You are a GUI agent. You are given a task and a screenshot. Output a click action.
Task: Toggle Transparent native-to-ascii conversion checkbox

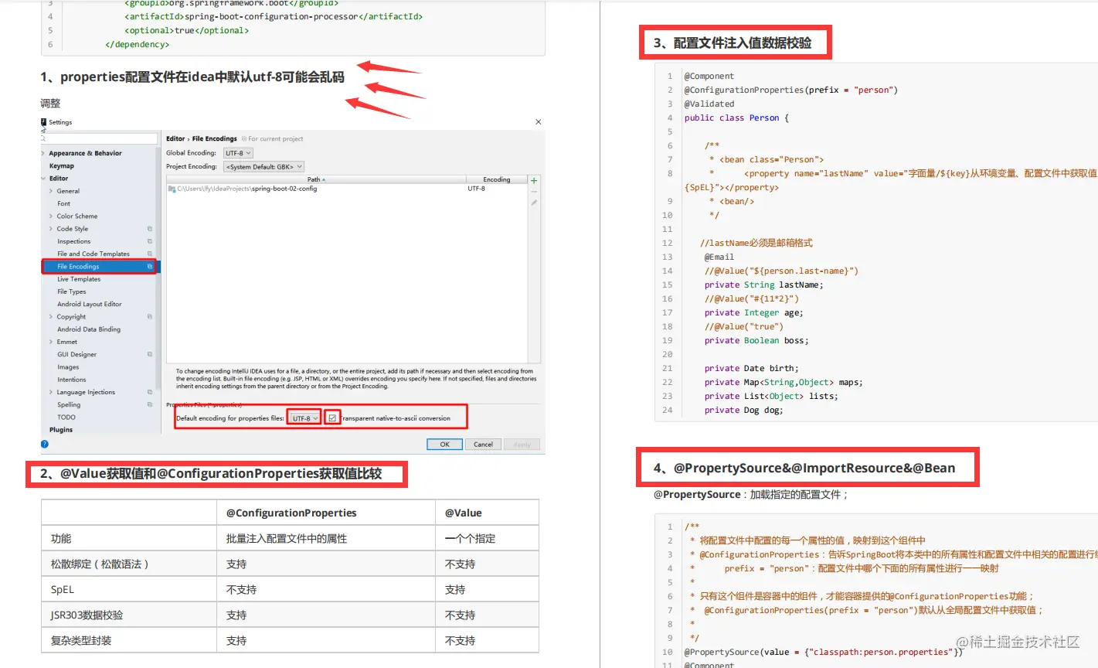click(x=332, y=418)
